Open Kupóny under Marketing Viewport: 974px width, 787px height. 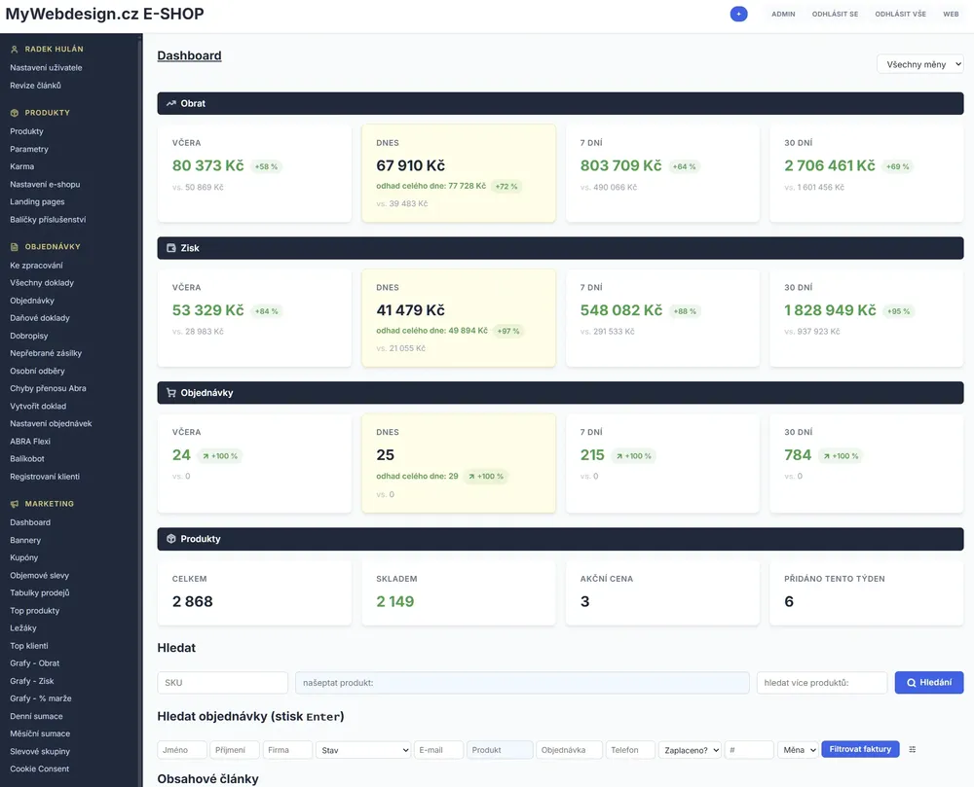pyautogui.click(x=24, y=557)
